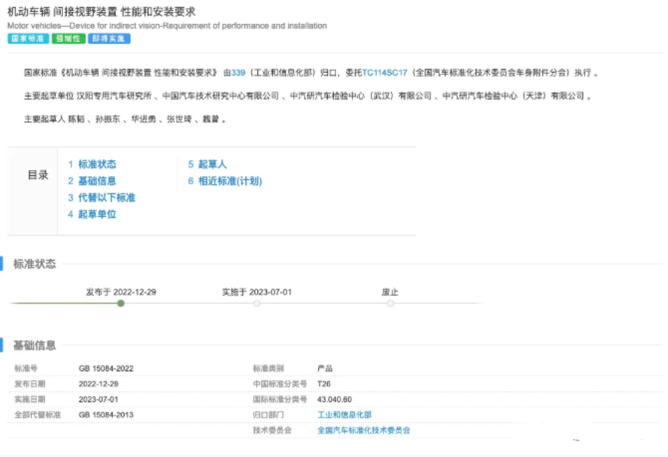668x457 pixels.
Task: Click the 国家标准 tag badge
Action: tap(28, 39)
